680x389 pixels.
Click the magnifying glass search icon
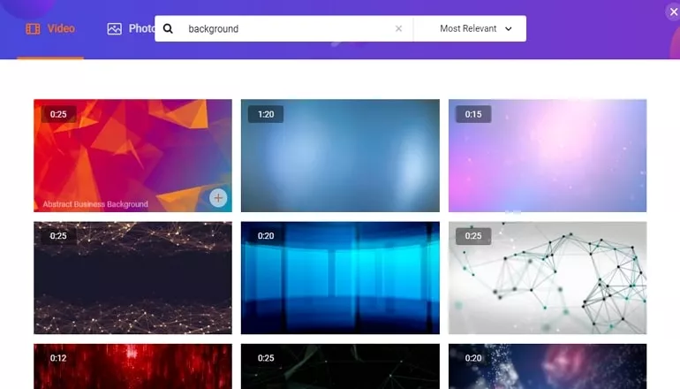click(168, 28)
